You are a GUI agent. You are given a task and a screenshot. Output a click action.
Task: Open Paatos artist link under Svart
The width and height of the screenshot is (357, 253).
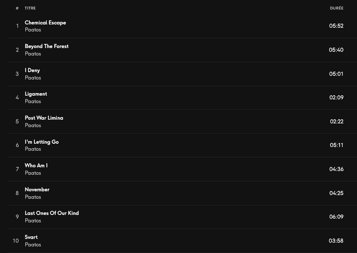click(33, 245)
